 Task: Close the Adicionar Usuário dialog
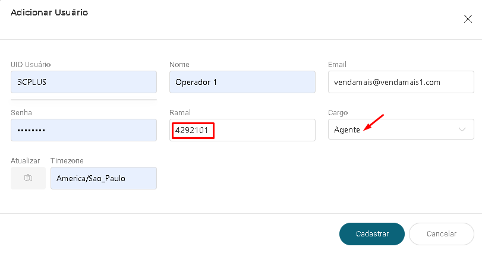468,19
